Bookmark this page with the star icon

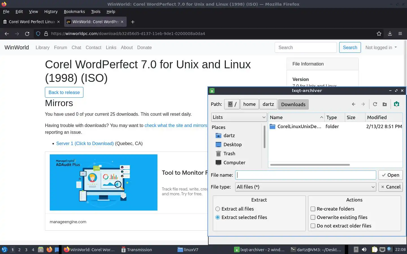[x=379, y=34]
